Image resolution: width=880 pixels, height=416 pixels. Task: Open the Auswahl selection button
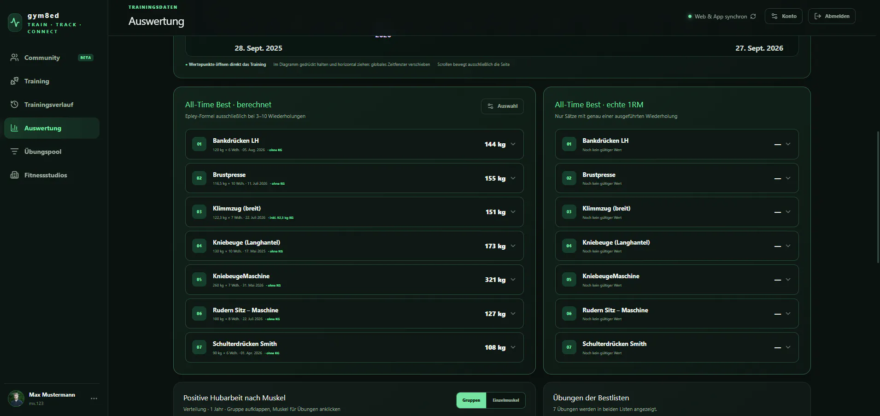[502, 106]
